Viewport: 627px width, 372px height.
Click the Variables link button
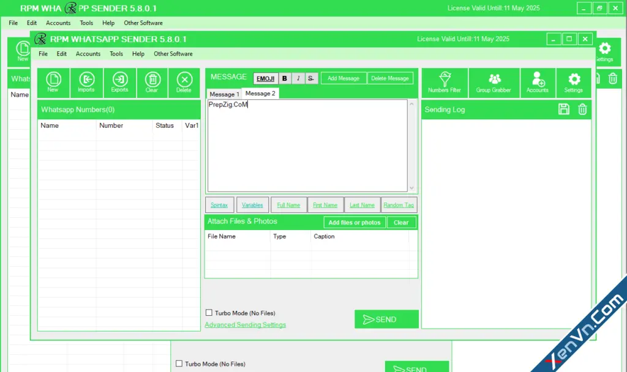tap(252, 205)
